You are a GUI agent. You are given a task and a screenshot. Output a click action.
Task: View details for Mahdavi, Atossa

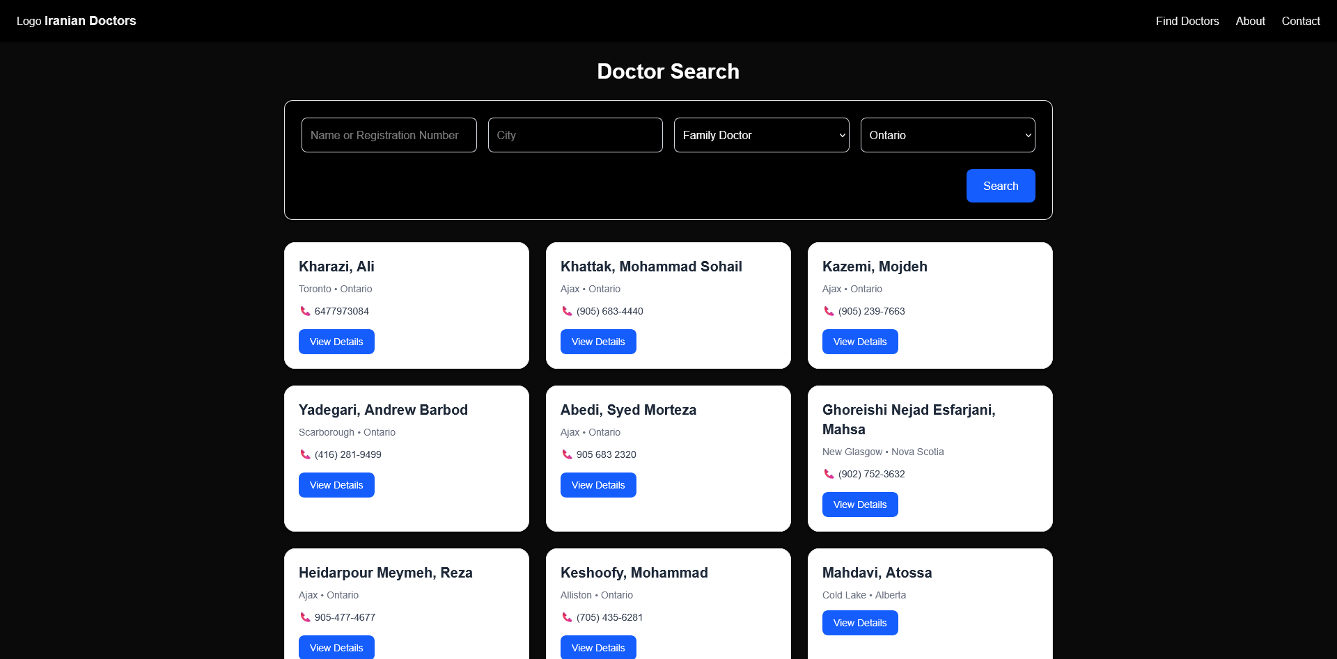(859, 623)
